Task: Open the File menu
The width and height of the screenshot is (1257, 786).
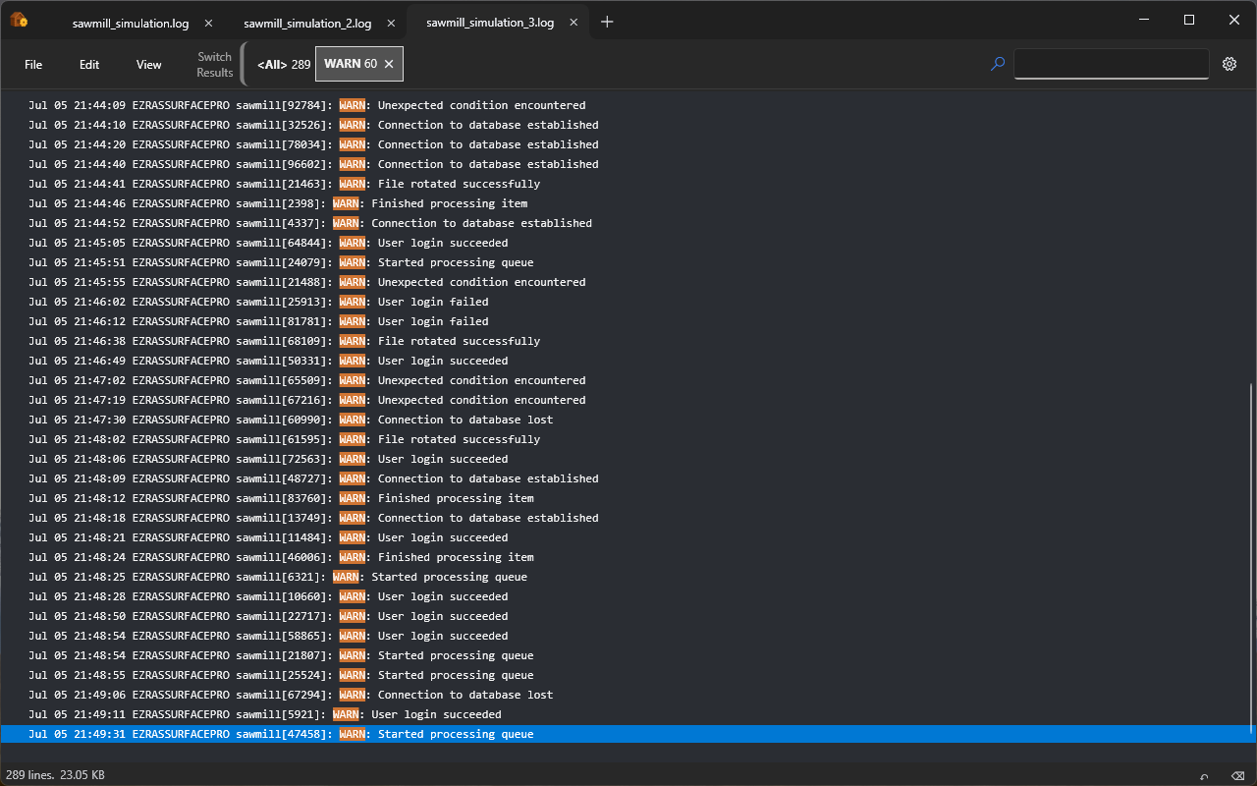Action: [x=33, y=65]
